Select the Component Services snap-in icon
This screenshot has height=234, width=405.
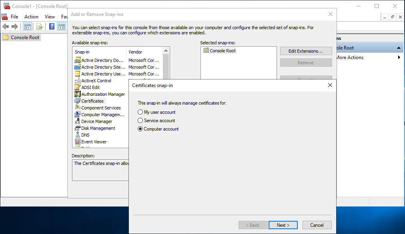point(78,108)
